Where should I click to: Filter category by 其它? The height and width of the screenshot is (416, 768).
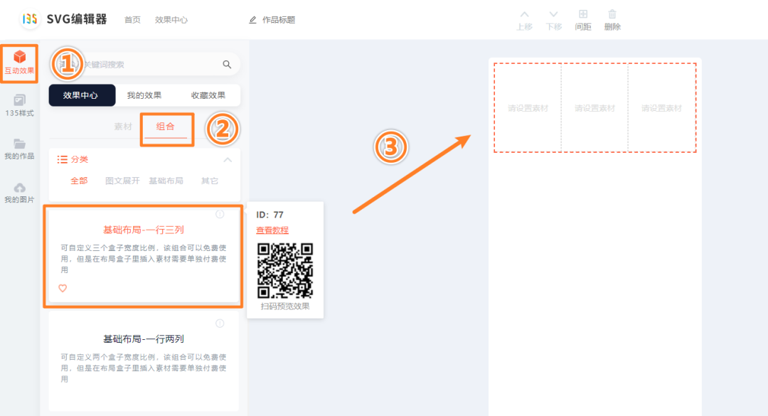pyautogui.click(x=210, y=181)
